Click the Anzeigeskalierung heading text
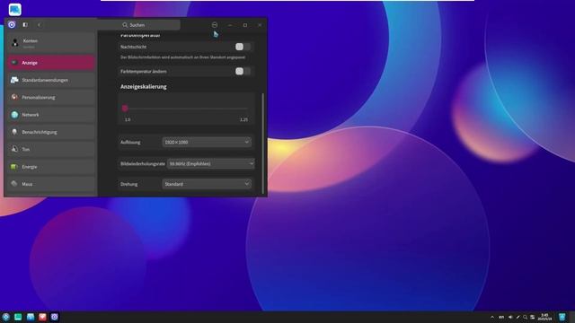Screen dimensions: 575x323 click(144, 87)
